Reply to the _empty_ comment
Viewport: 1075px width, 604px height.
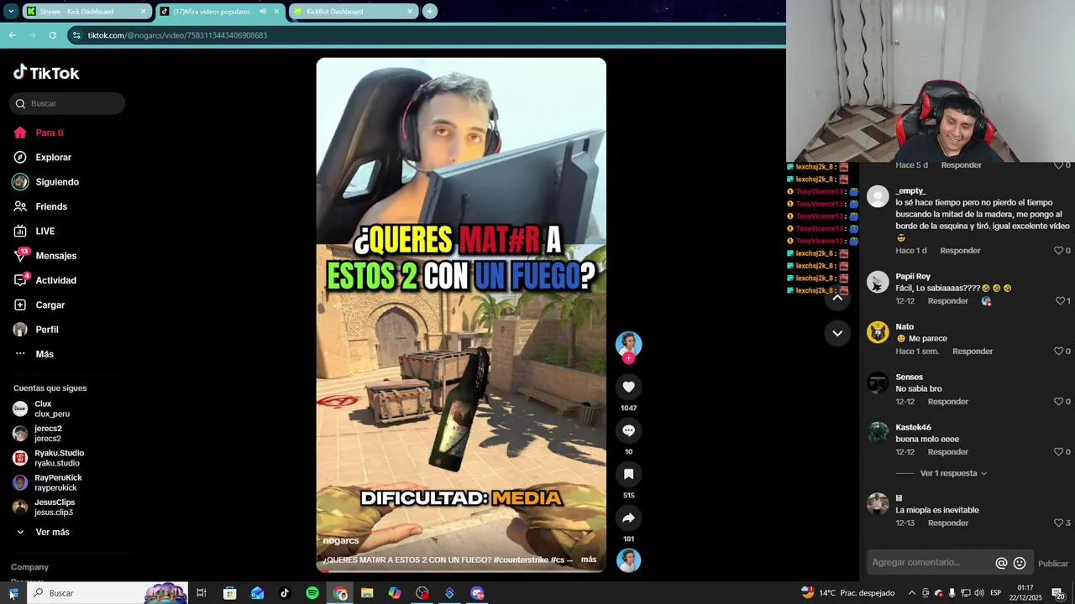click(960, 251)
